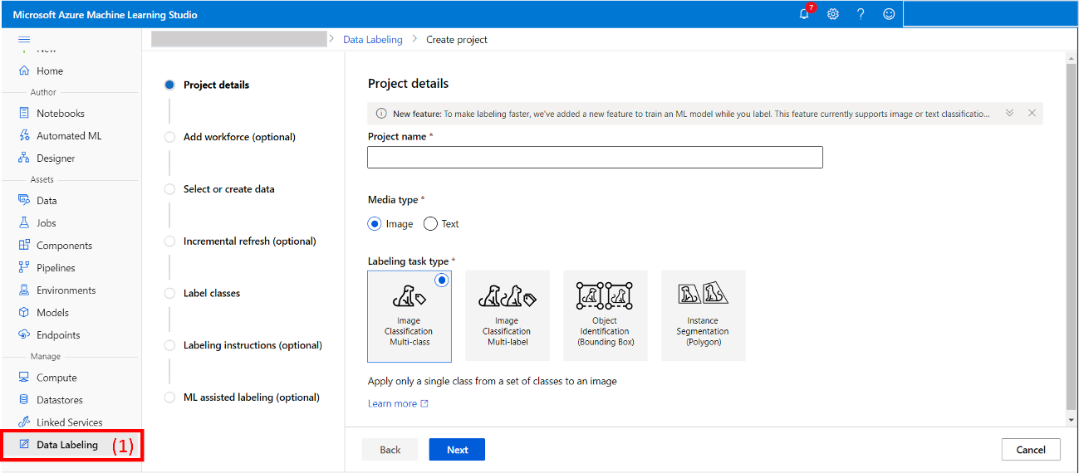
Task: Click the feedback smiley icon
Action: click(x=889, y=14)
